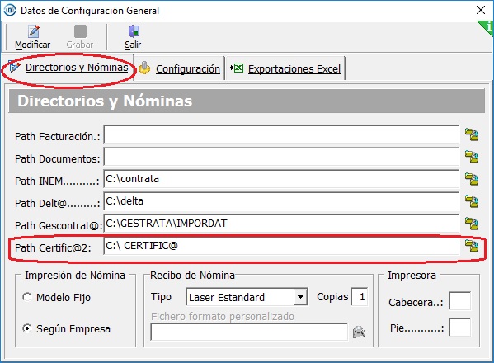Click the Modificar pencil icon

coord(34,31)
